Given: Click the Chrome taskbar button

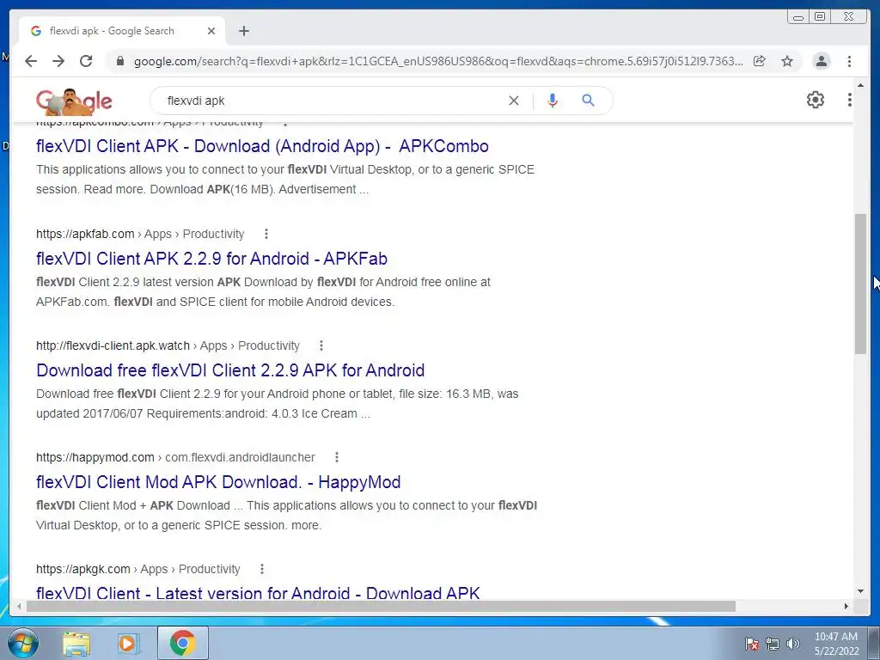Looking at the screenshot, I should point(182,643).
